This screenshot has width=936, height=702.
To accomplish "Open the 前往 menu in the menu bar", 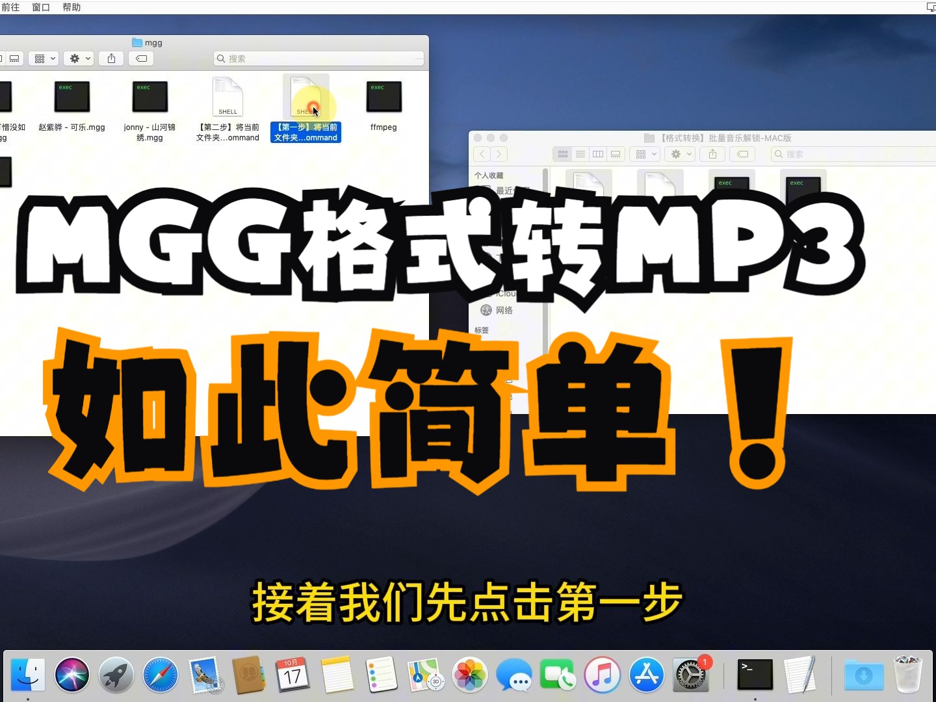I will coord(10,7).
